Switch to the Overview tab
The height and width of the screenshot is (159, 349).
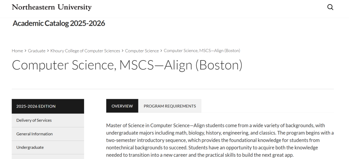[x=122, y=106]
